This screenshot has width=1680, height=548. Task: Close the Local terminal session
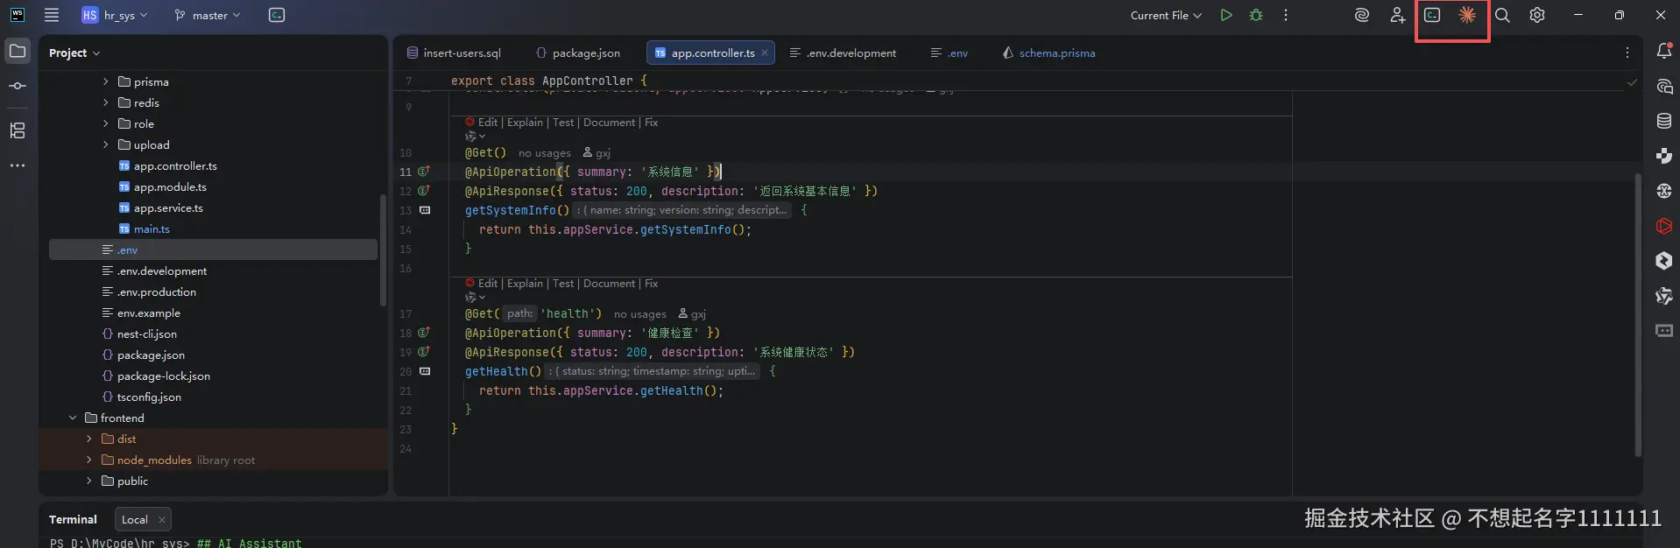point(162,520)
